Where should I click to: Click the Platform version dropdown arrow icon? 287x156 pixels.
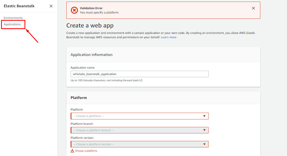pyautogui.click(x=204, y=144)
